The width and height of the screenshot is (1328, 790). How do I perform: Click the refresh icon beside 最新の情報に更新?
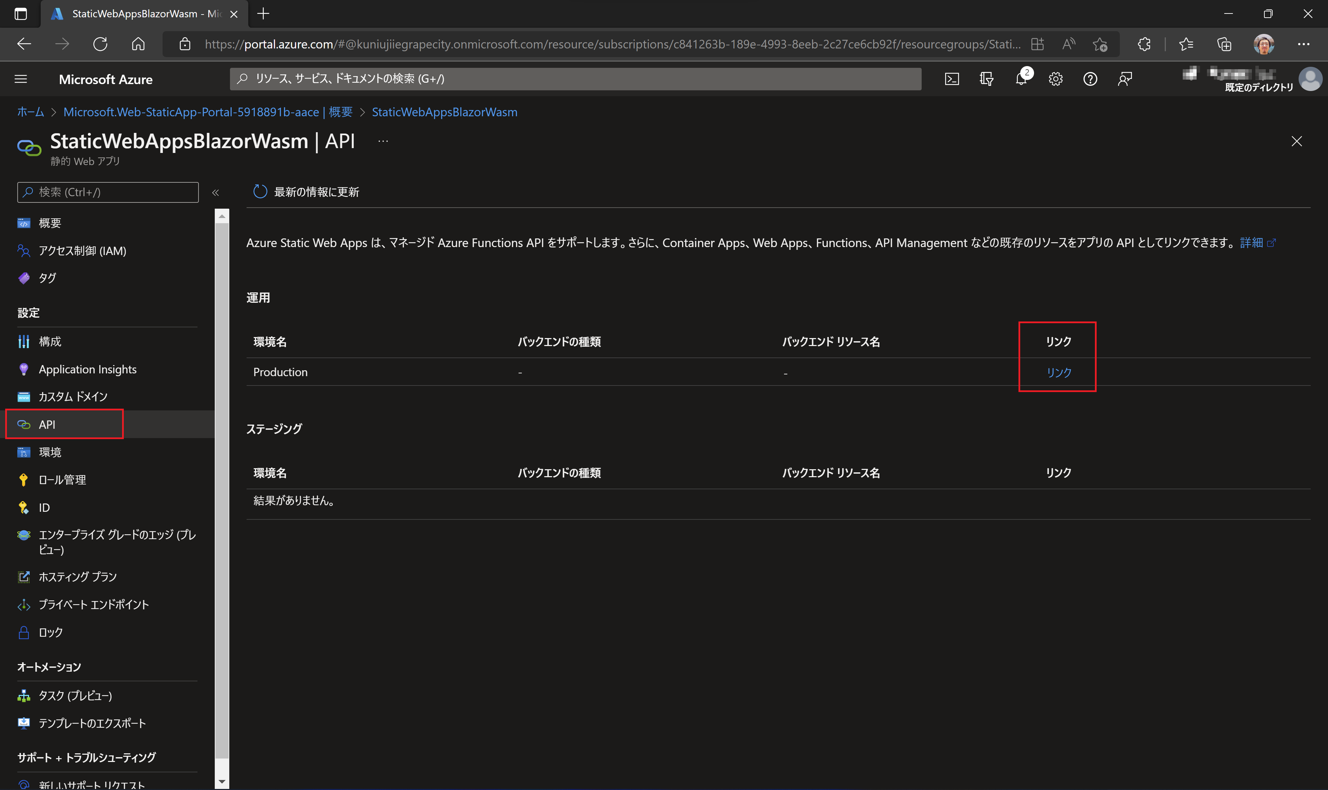coord(260,192)
